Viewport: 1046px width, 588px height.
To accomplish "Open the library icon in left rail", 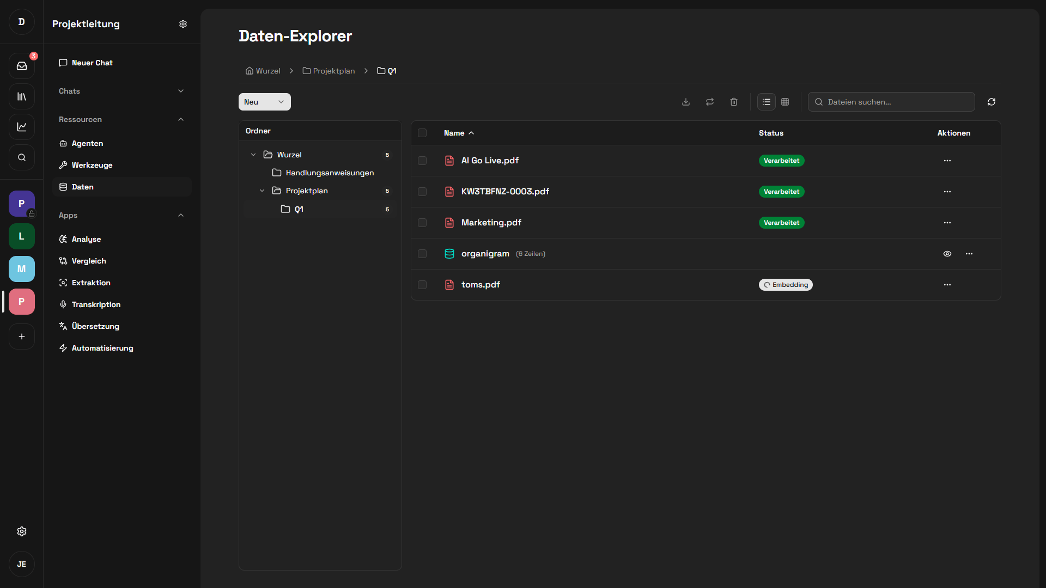I will pos(22,96).
